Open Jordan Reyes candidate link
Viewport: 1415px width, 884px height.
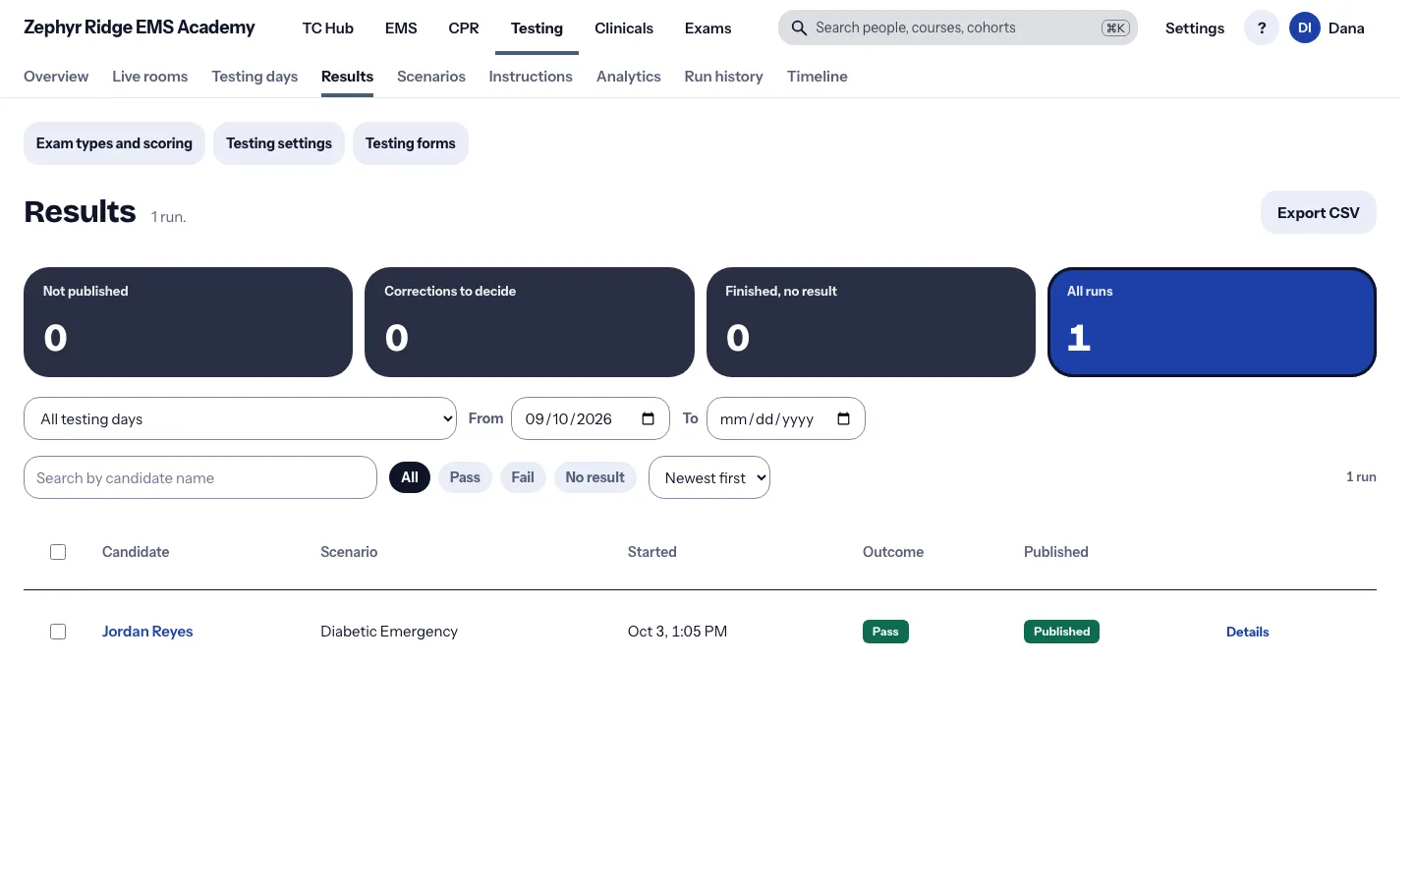147,632
